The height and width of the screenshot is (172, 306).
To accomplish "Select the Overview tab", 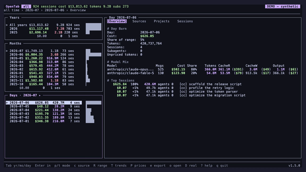I will tap(117, 21).
